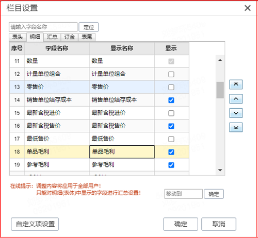The width and height of the screenshot is (258, 238).
Task: Click row number 17
Action: [x=17, y=139]
